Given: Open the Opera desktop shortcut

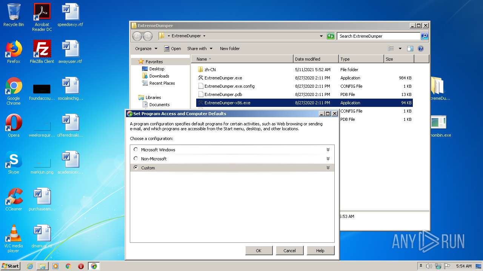Looking at the screenshot, I should [14, 126].
